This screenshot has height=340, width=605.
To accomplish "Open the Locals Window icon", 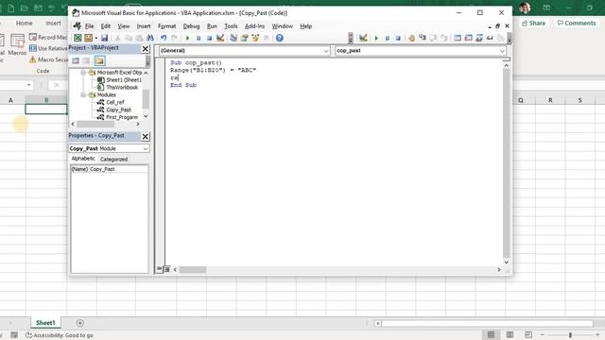I will (x=458, y=38).
